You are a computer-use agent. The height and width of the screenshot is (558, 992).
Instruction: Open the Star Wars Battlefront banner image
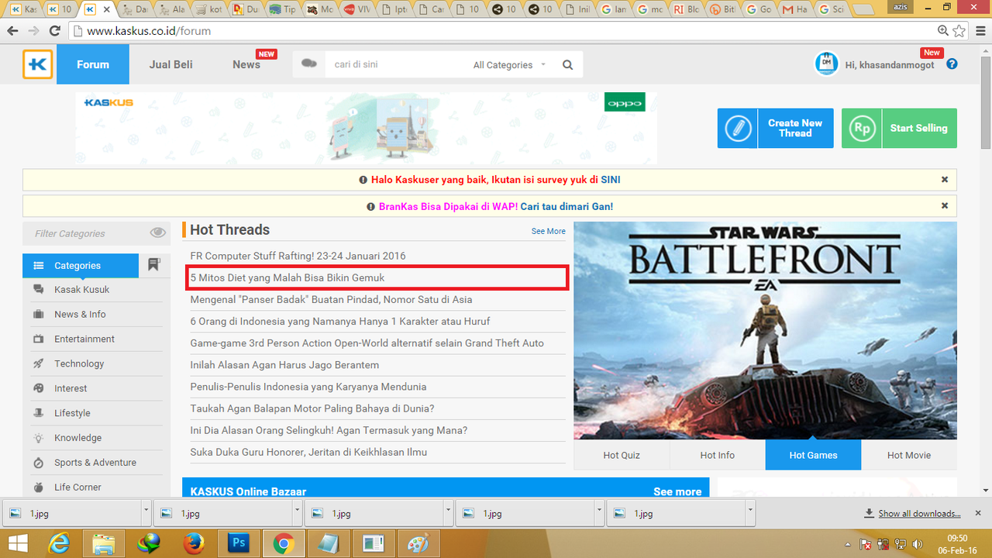pos(765,331)
